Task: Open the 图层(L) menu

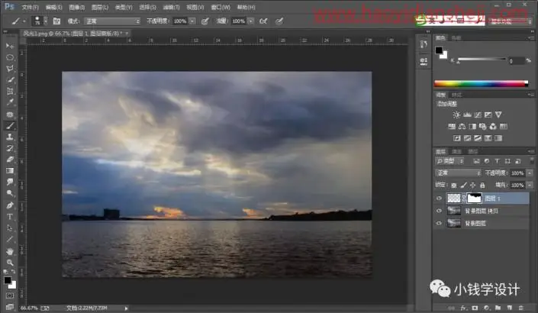Action: pos(100,7)
